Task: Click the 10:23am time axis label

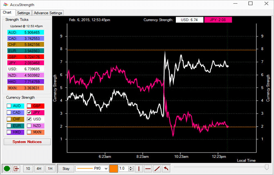Action: point(181,157)
